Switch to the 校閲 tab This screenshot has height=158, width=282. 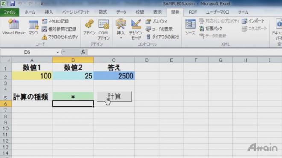point(140,12)
